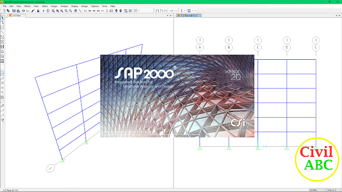Click the Civil ABC logo badge
This screenshot has height=192, width=342.
317,159
